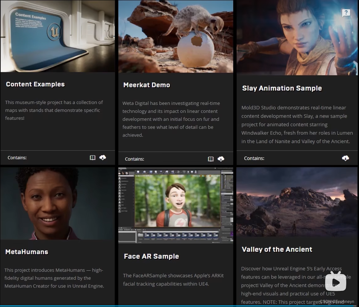359x307 pixels.
Task: Click the FaceARSample ARKit description text
Action: (173, 280)
